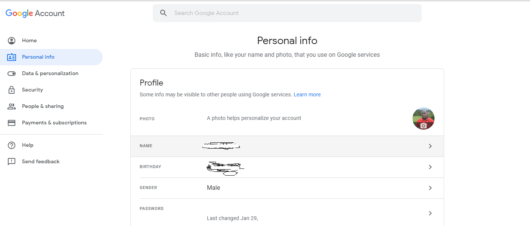This screenshot has width=530, height=226.
Task: Click the PASSWORD row label
Action: pos(152,209)
